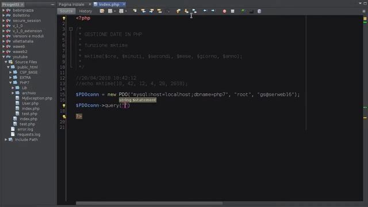Select the villettaitalia project
Image resolution: width=368 pixels, height=207 pixels.
(x=23, y=41)
